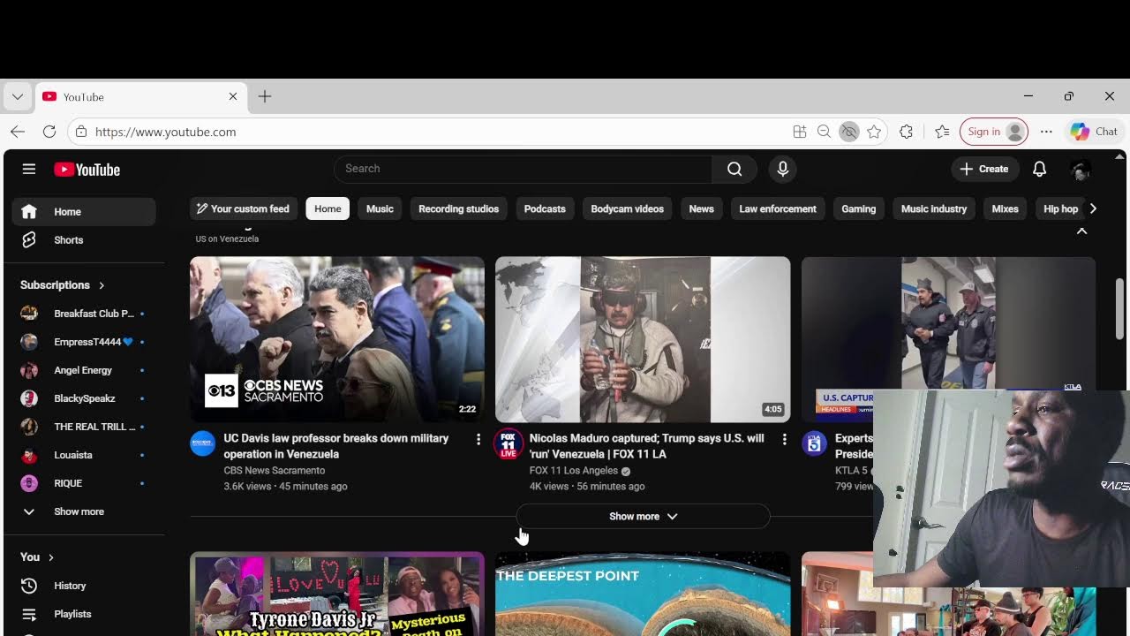Click the browser address bar URL
Viewport: 1130px width, 636px height.
click(166, 132)
